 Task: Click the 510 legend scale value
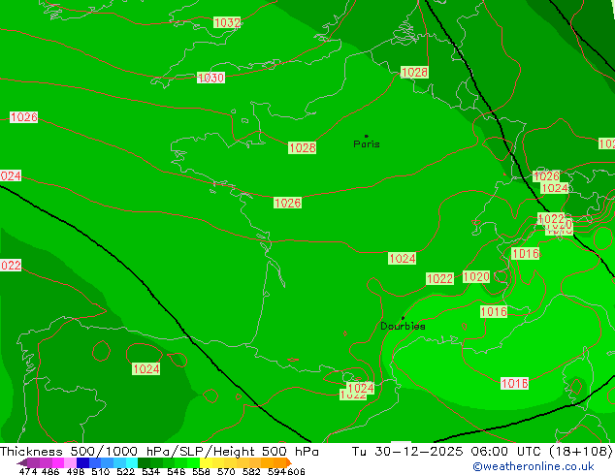[101, 471]
